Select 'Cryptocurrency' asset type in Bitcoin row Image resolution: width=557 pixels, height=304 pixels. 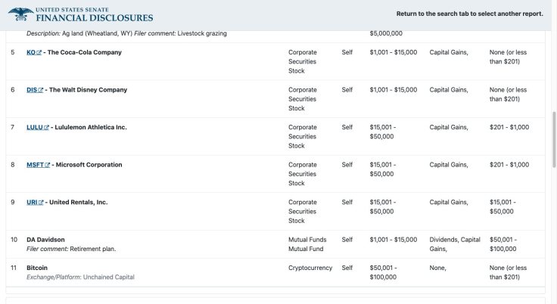coord(310,268)
